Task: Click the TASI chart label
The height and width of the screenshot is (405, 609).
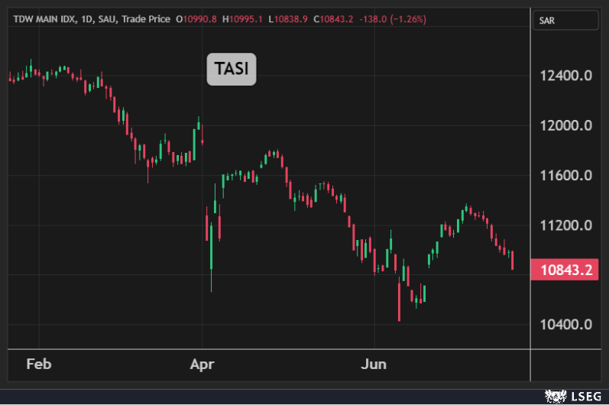Action: coord(232,70)
